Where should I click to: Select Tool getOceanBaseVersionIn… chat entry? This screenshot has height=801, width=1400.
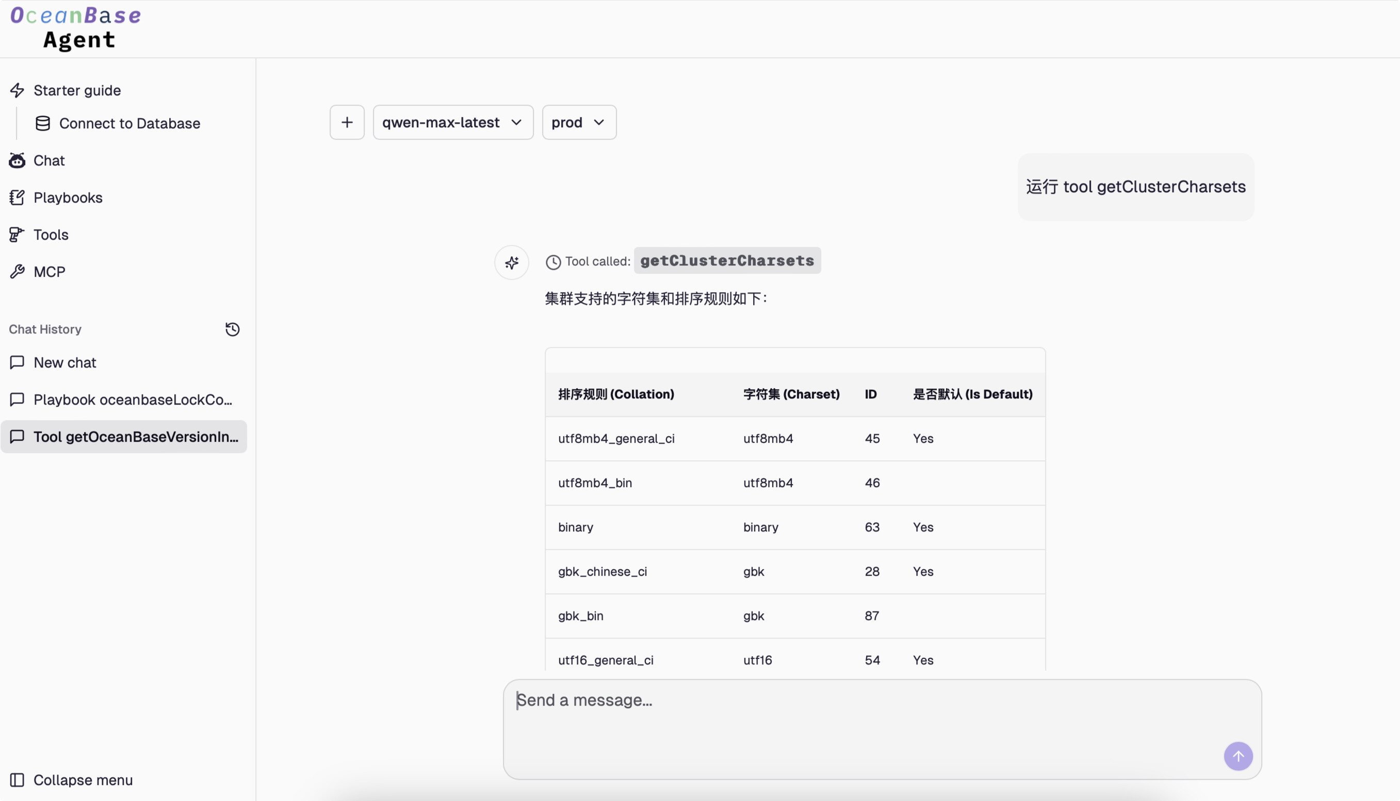pyautogui.click(x=124, y=436)
